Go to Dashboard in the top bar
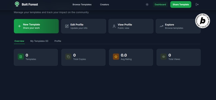Image resolution: width=216 pixels, height=100 pixels. (x=160, y=5)
